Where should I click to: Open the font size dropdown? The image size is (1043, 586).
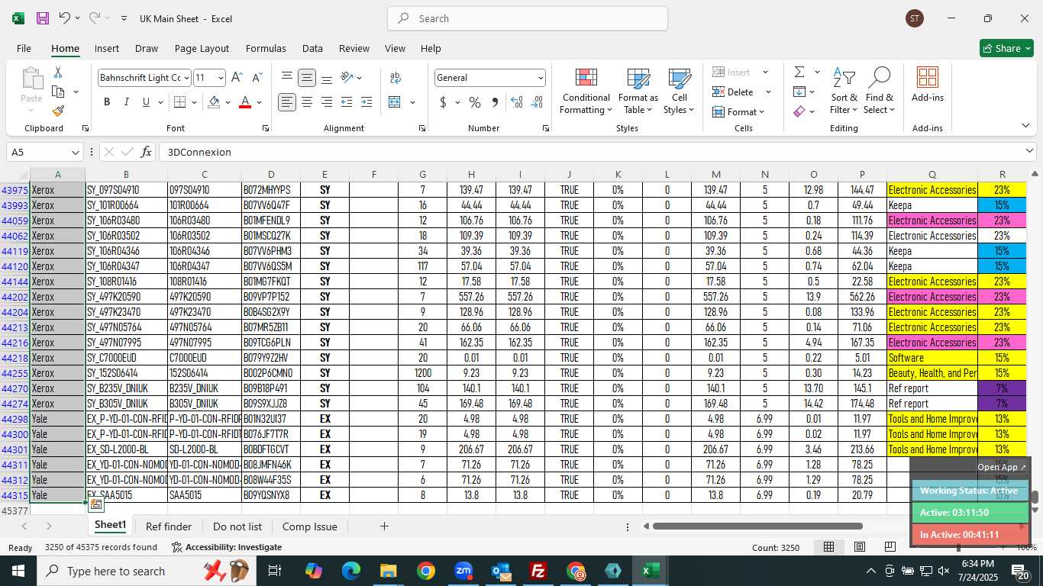pos(221,78)
